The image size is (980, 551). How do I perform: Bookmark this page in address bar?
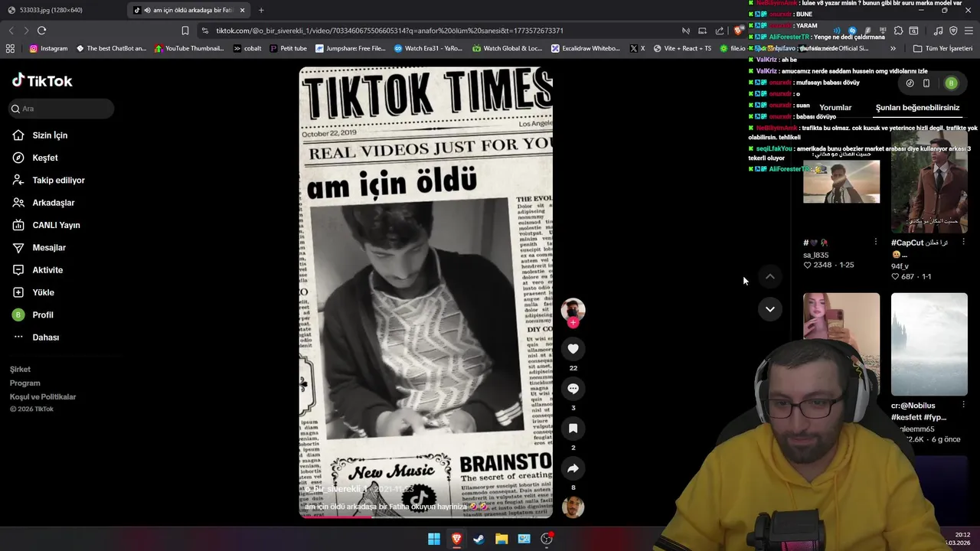pyautogui.click(x=185, y=31)
